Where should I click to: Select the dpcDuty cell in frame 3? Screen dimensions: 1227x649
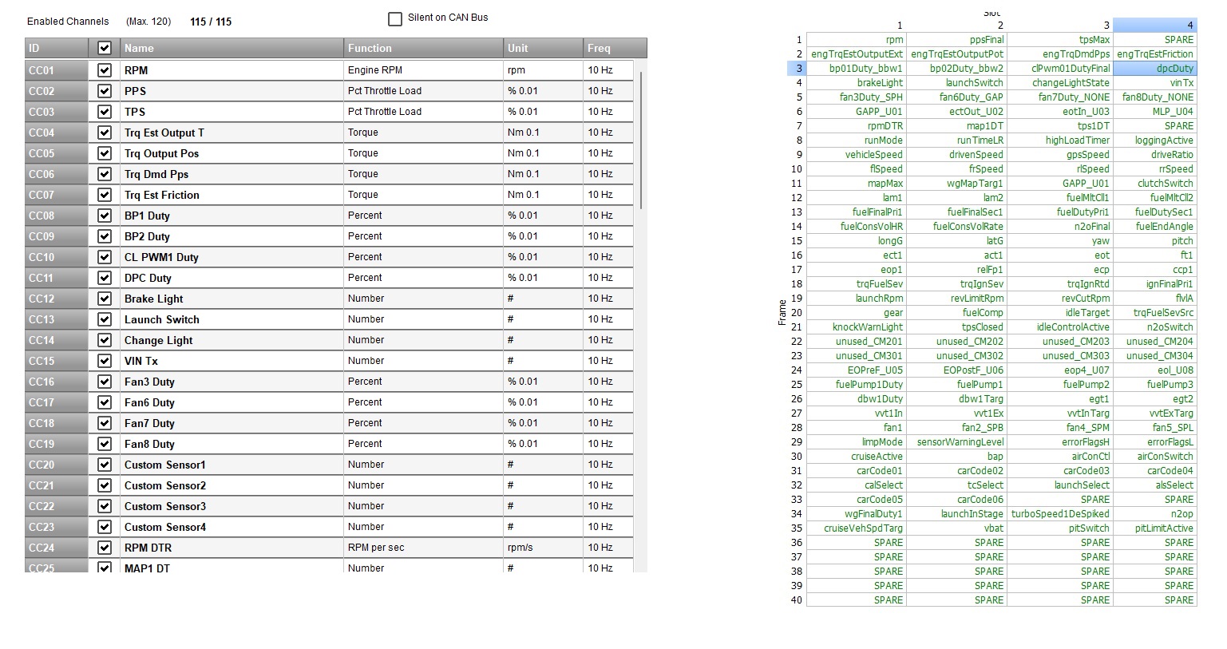1154,69
